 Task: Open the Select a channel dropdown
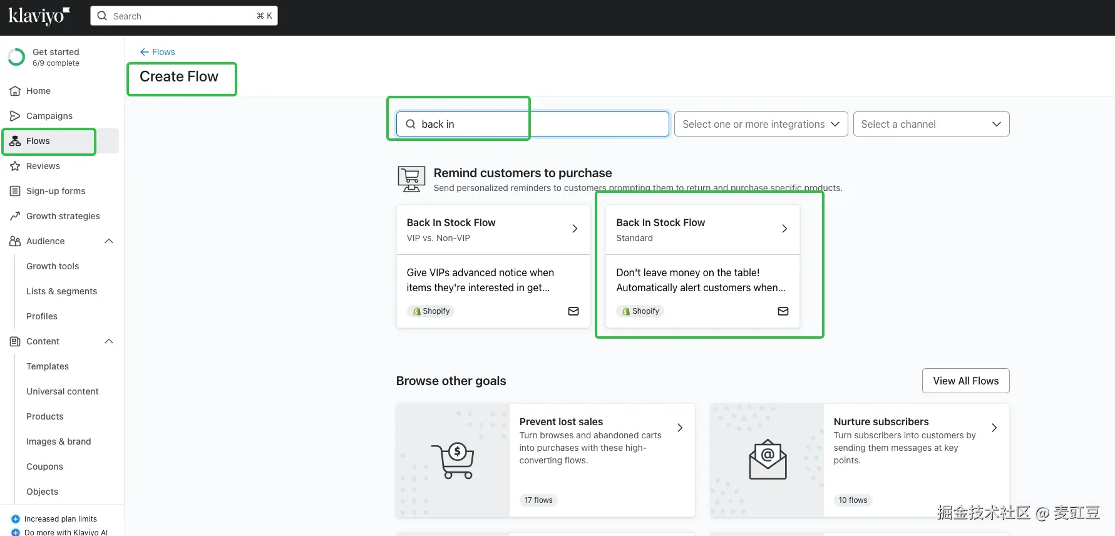click(931, 125)
